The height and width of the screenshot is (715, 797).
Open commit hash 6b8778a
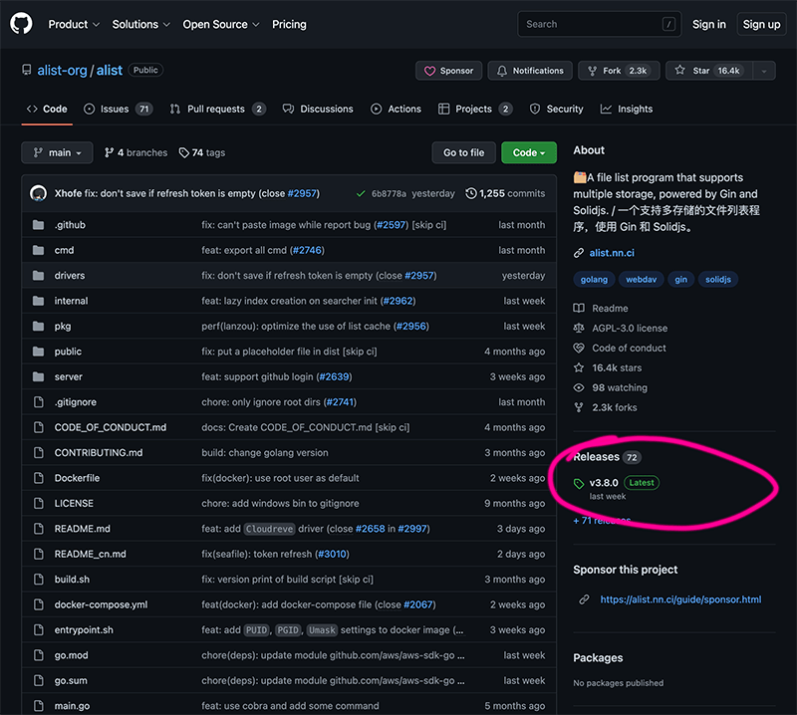(x=389, y=193)
